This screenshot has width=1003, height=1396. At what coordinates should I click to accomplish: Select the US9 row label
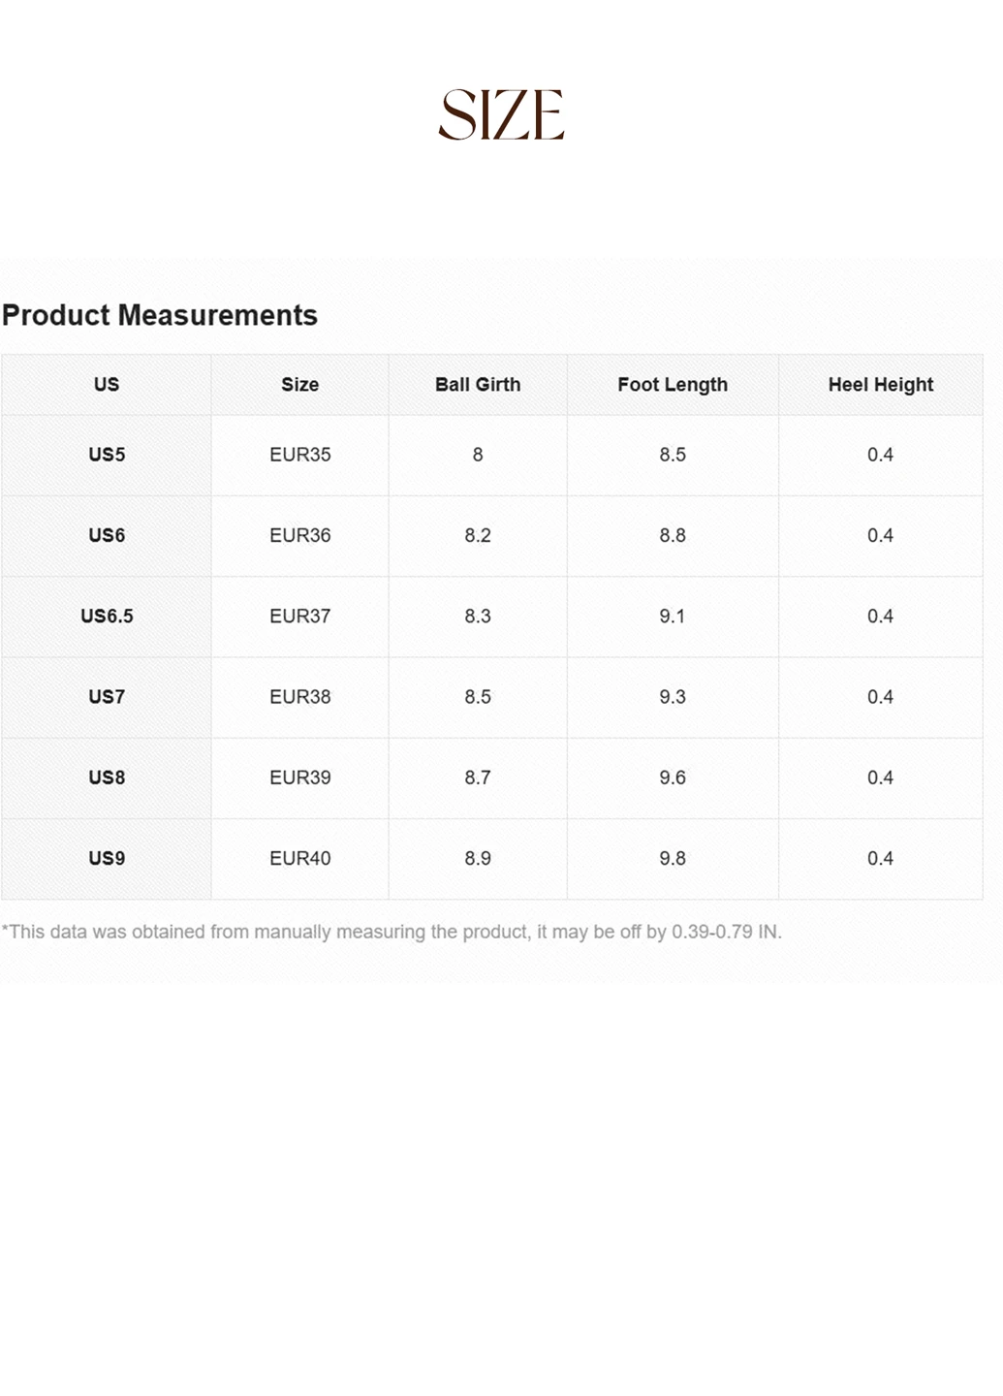pyautogui.click(x=107, y=858)
